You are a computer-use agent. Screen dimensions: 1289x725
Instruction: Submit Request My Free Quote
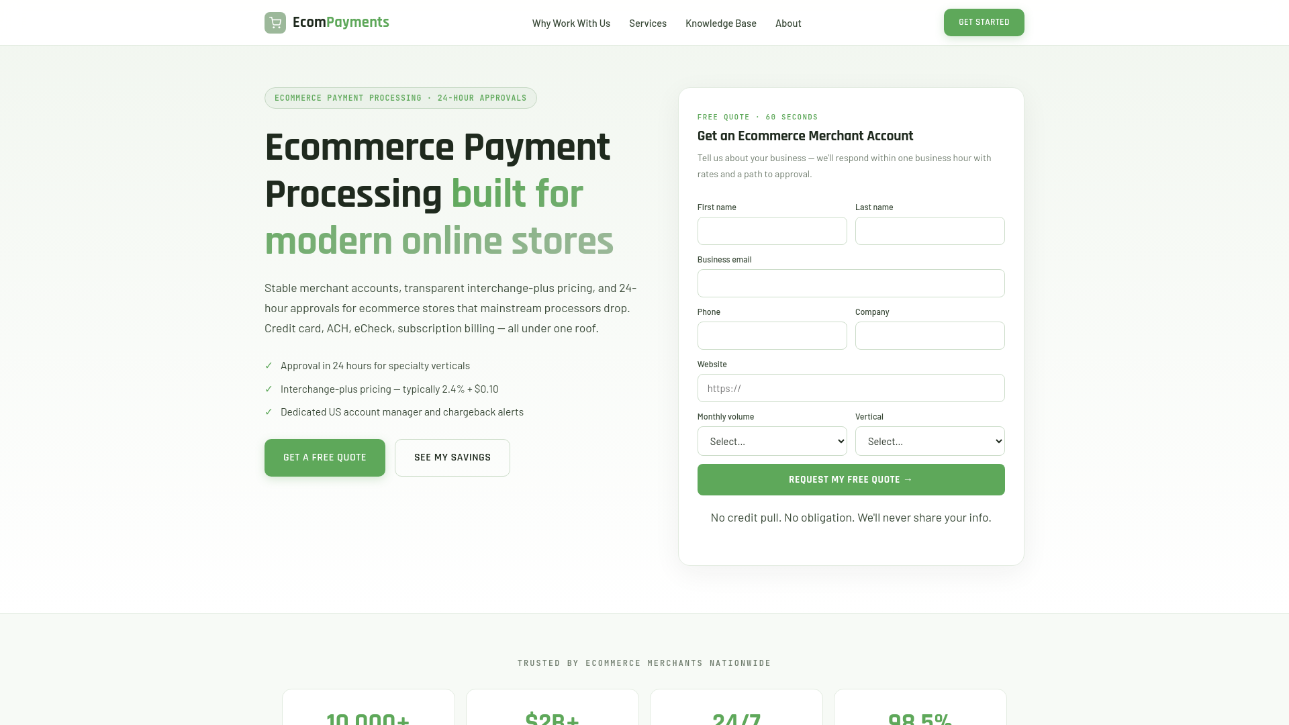pyautogui.click(x=851, y=479)
